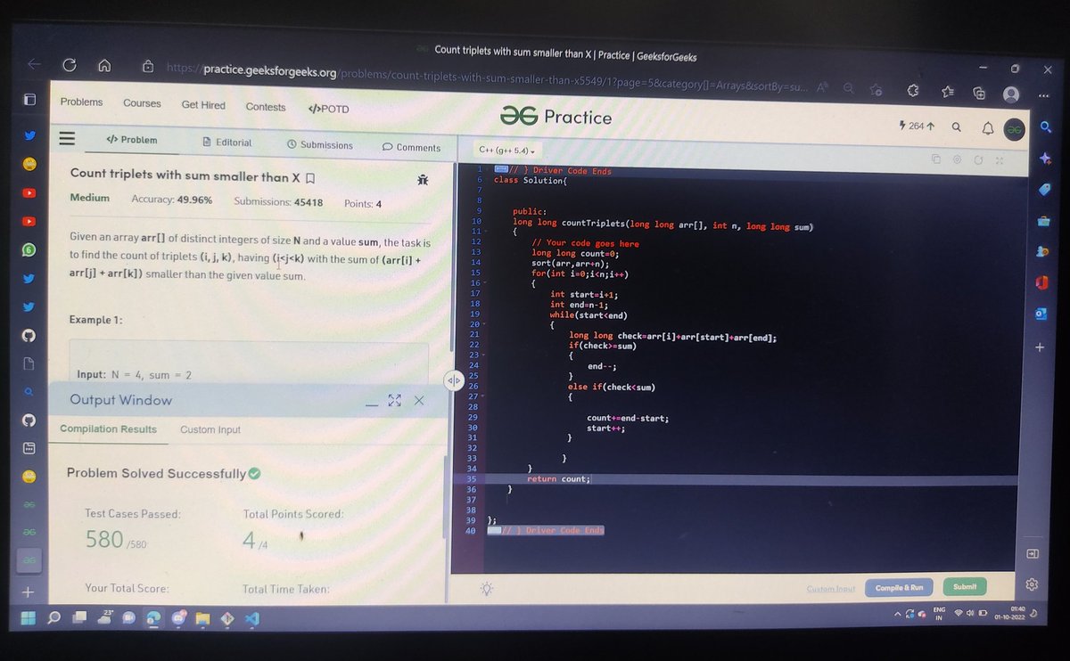1070x661 pixels.
Task: Reset code with the editor refresh icon
Action: (x=978, y=160)
